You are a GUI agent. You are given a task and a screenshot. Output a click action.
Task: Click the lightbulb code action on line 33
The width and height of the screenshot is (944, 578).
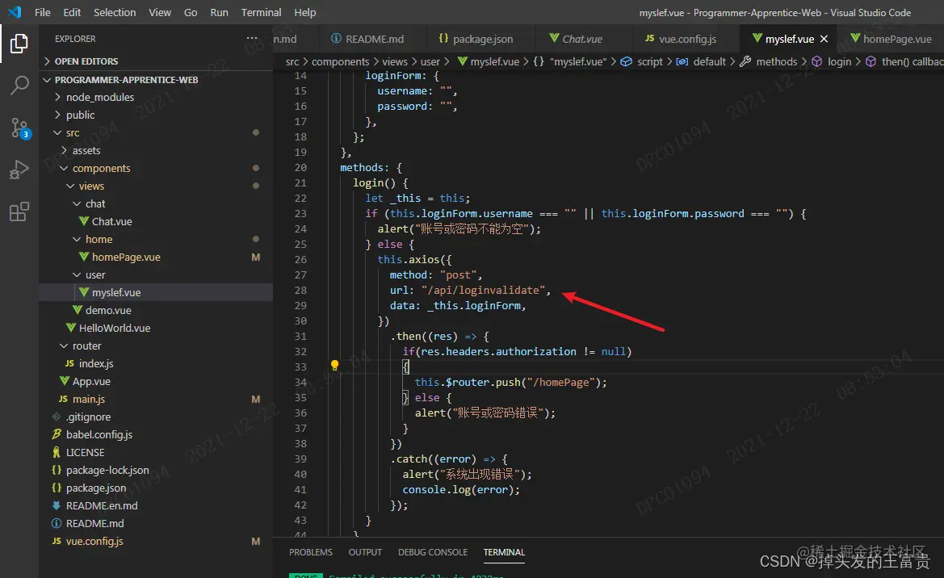(x=335, y=365)
